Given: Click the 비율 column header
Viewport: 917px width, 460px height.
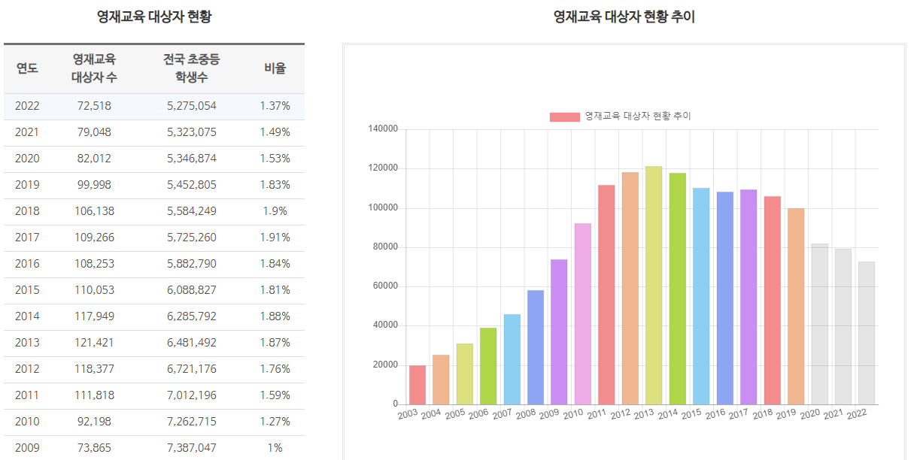Looking at the screenshot, I should tap(275, 68).
